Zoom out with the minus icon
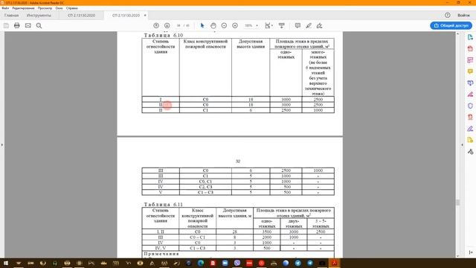The image size is (476, 268). pos(224,25)
